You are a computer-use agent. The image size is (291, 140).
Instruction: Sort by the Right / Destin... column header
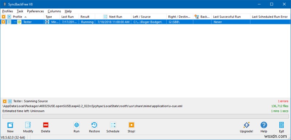[180, 17]
